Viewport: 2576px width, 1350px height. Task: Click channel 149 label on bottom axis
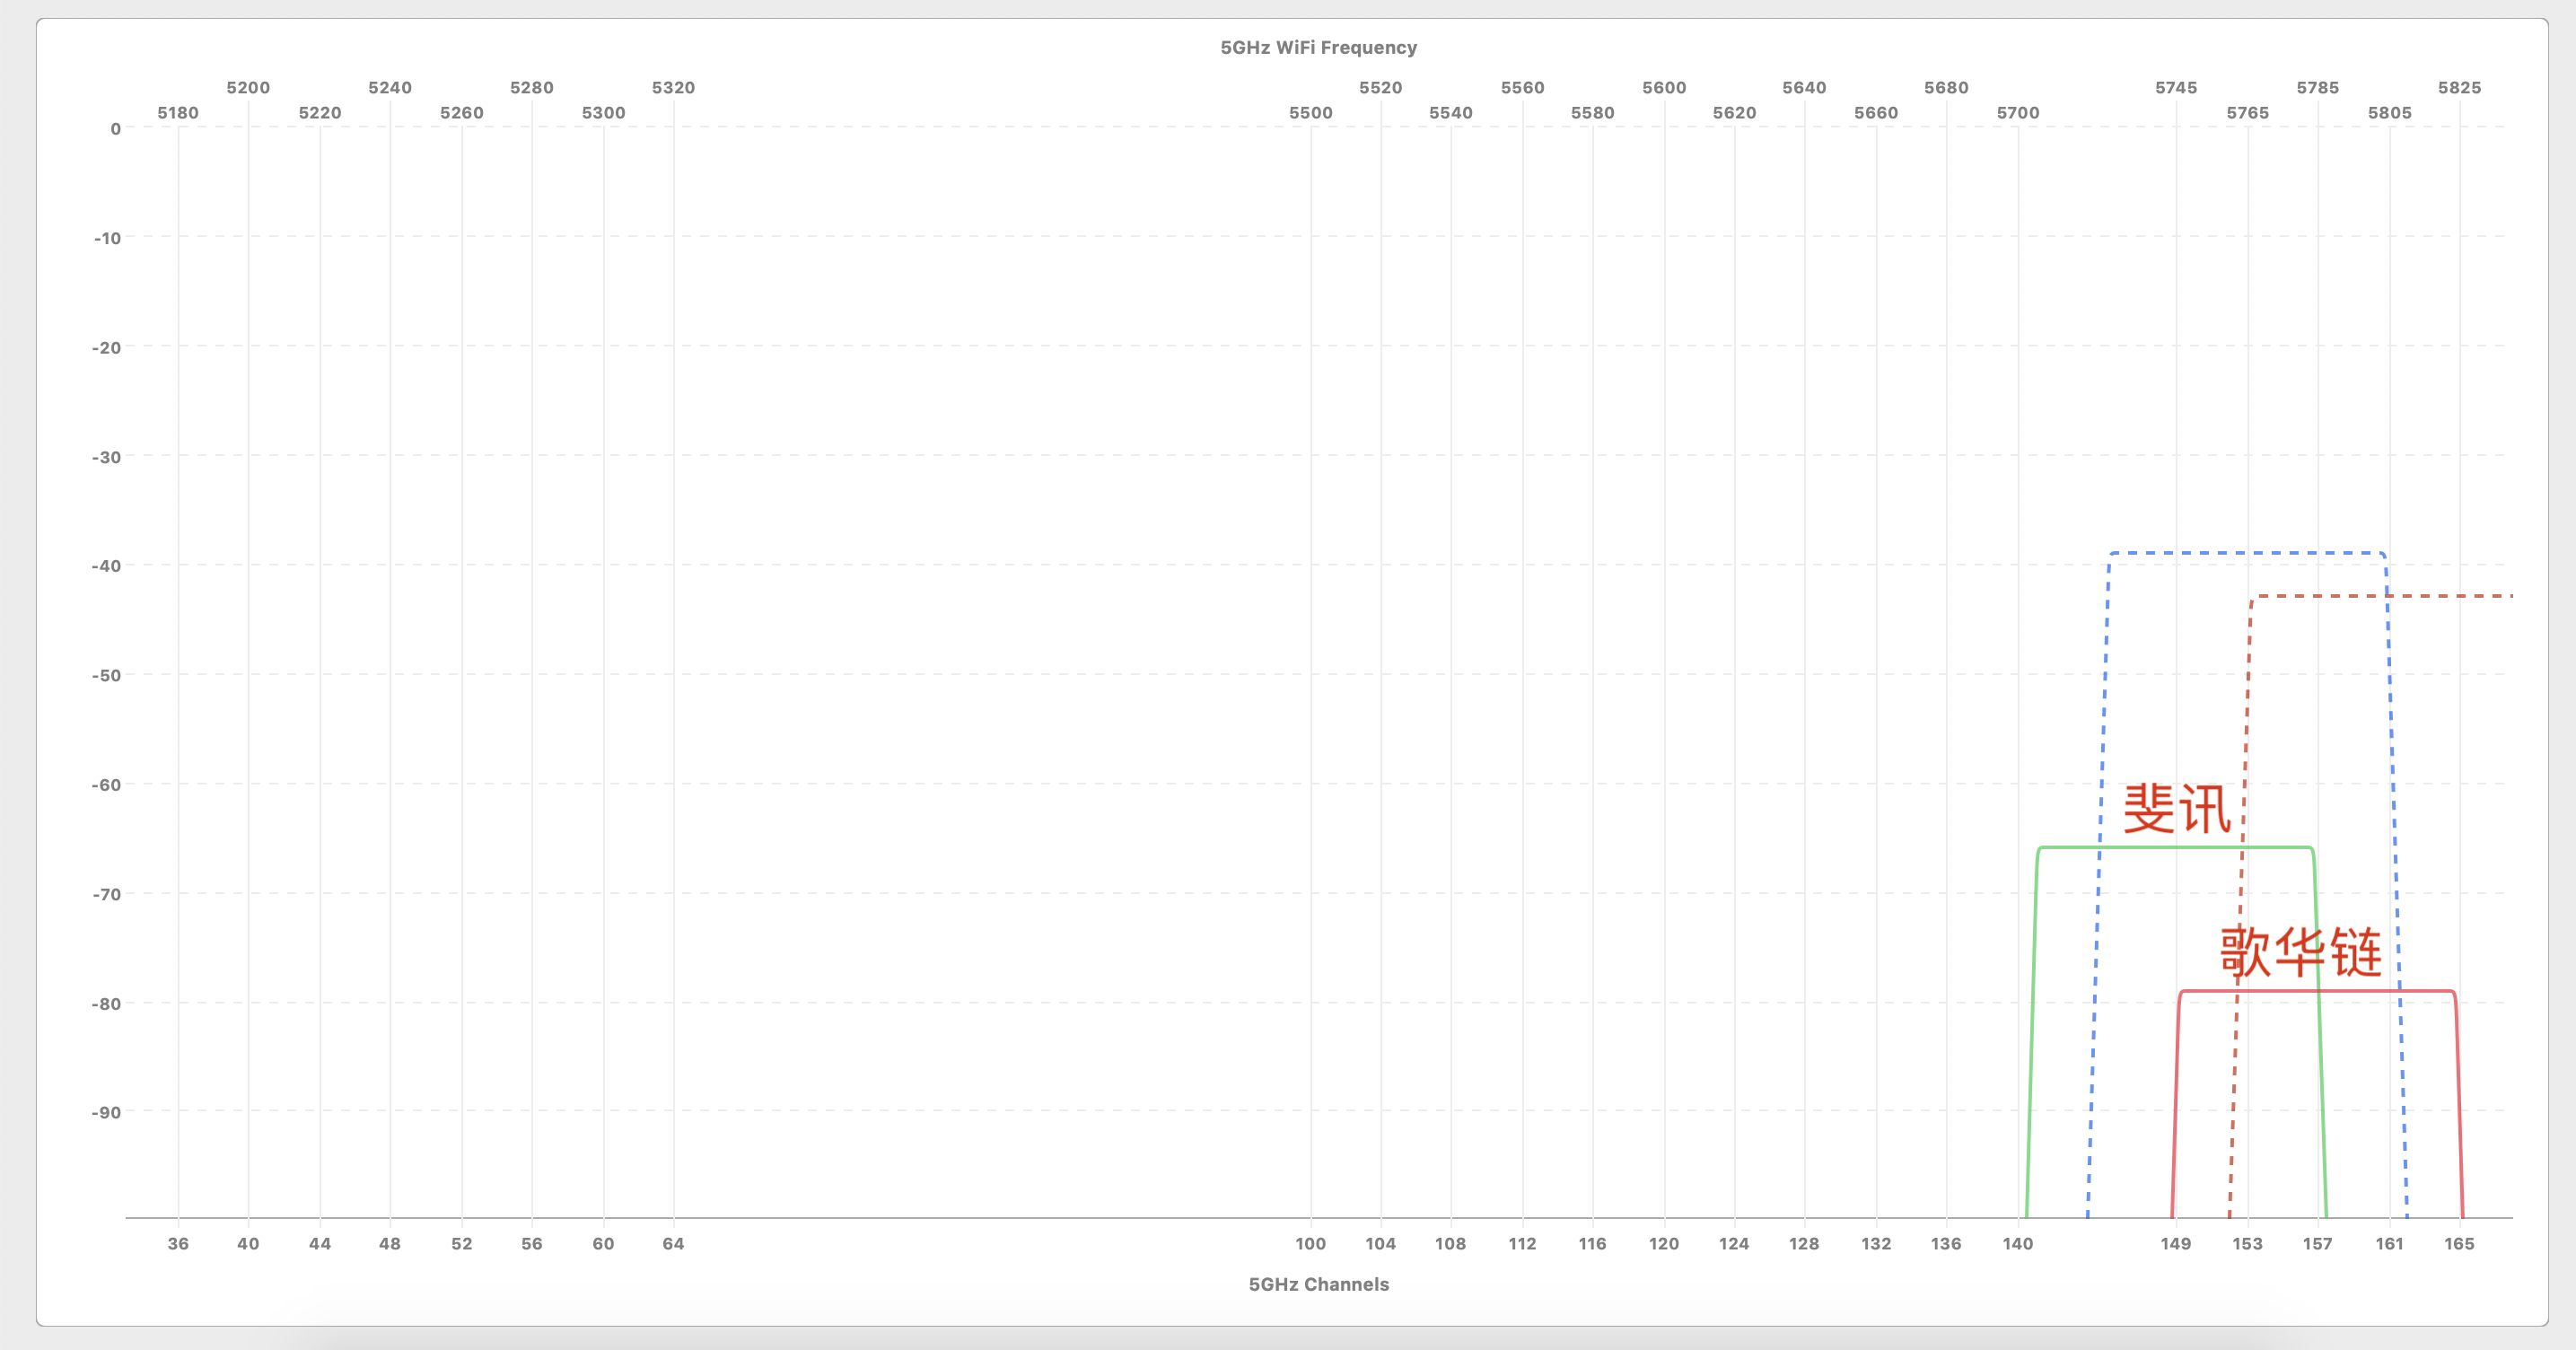tap(2175, 1243)
